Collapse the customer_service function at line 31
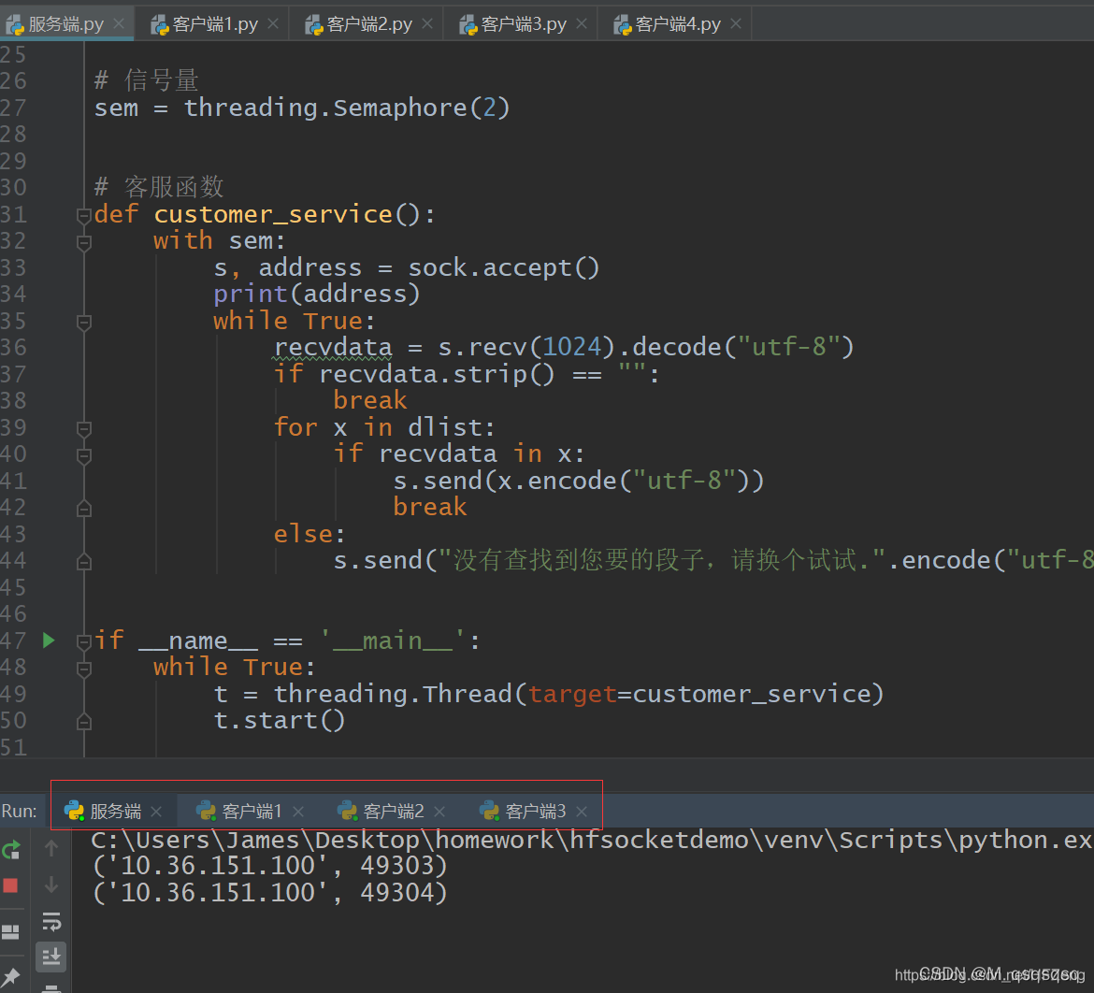 84,215
